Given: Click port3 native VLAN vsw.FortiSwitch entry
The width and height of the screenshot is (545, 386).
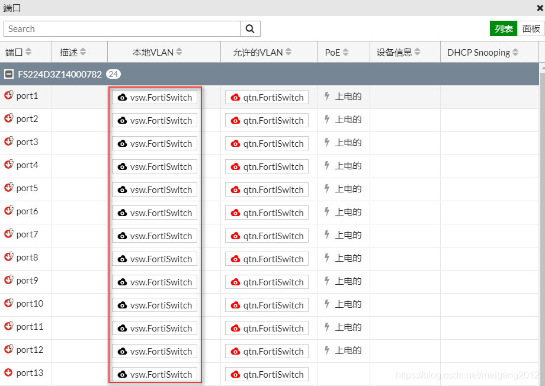Looking at the screenshot, I should coord(155,143).
